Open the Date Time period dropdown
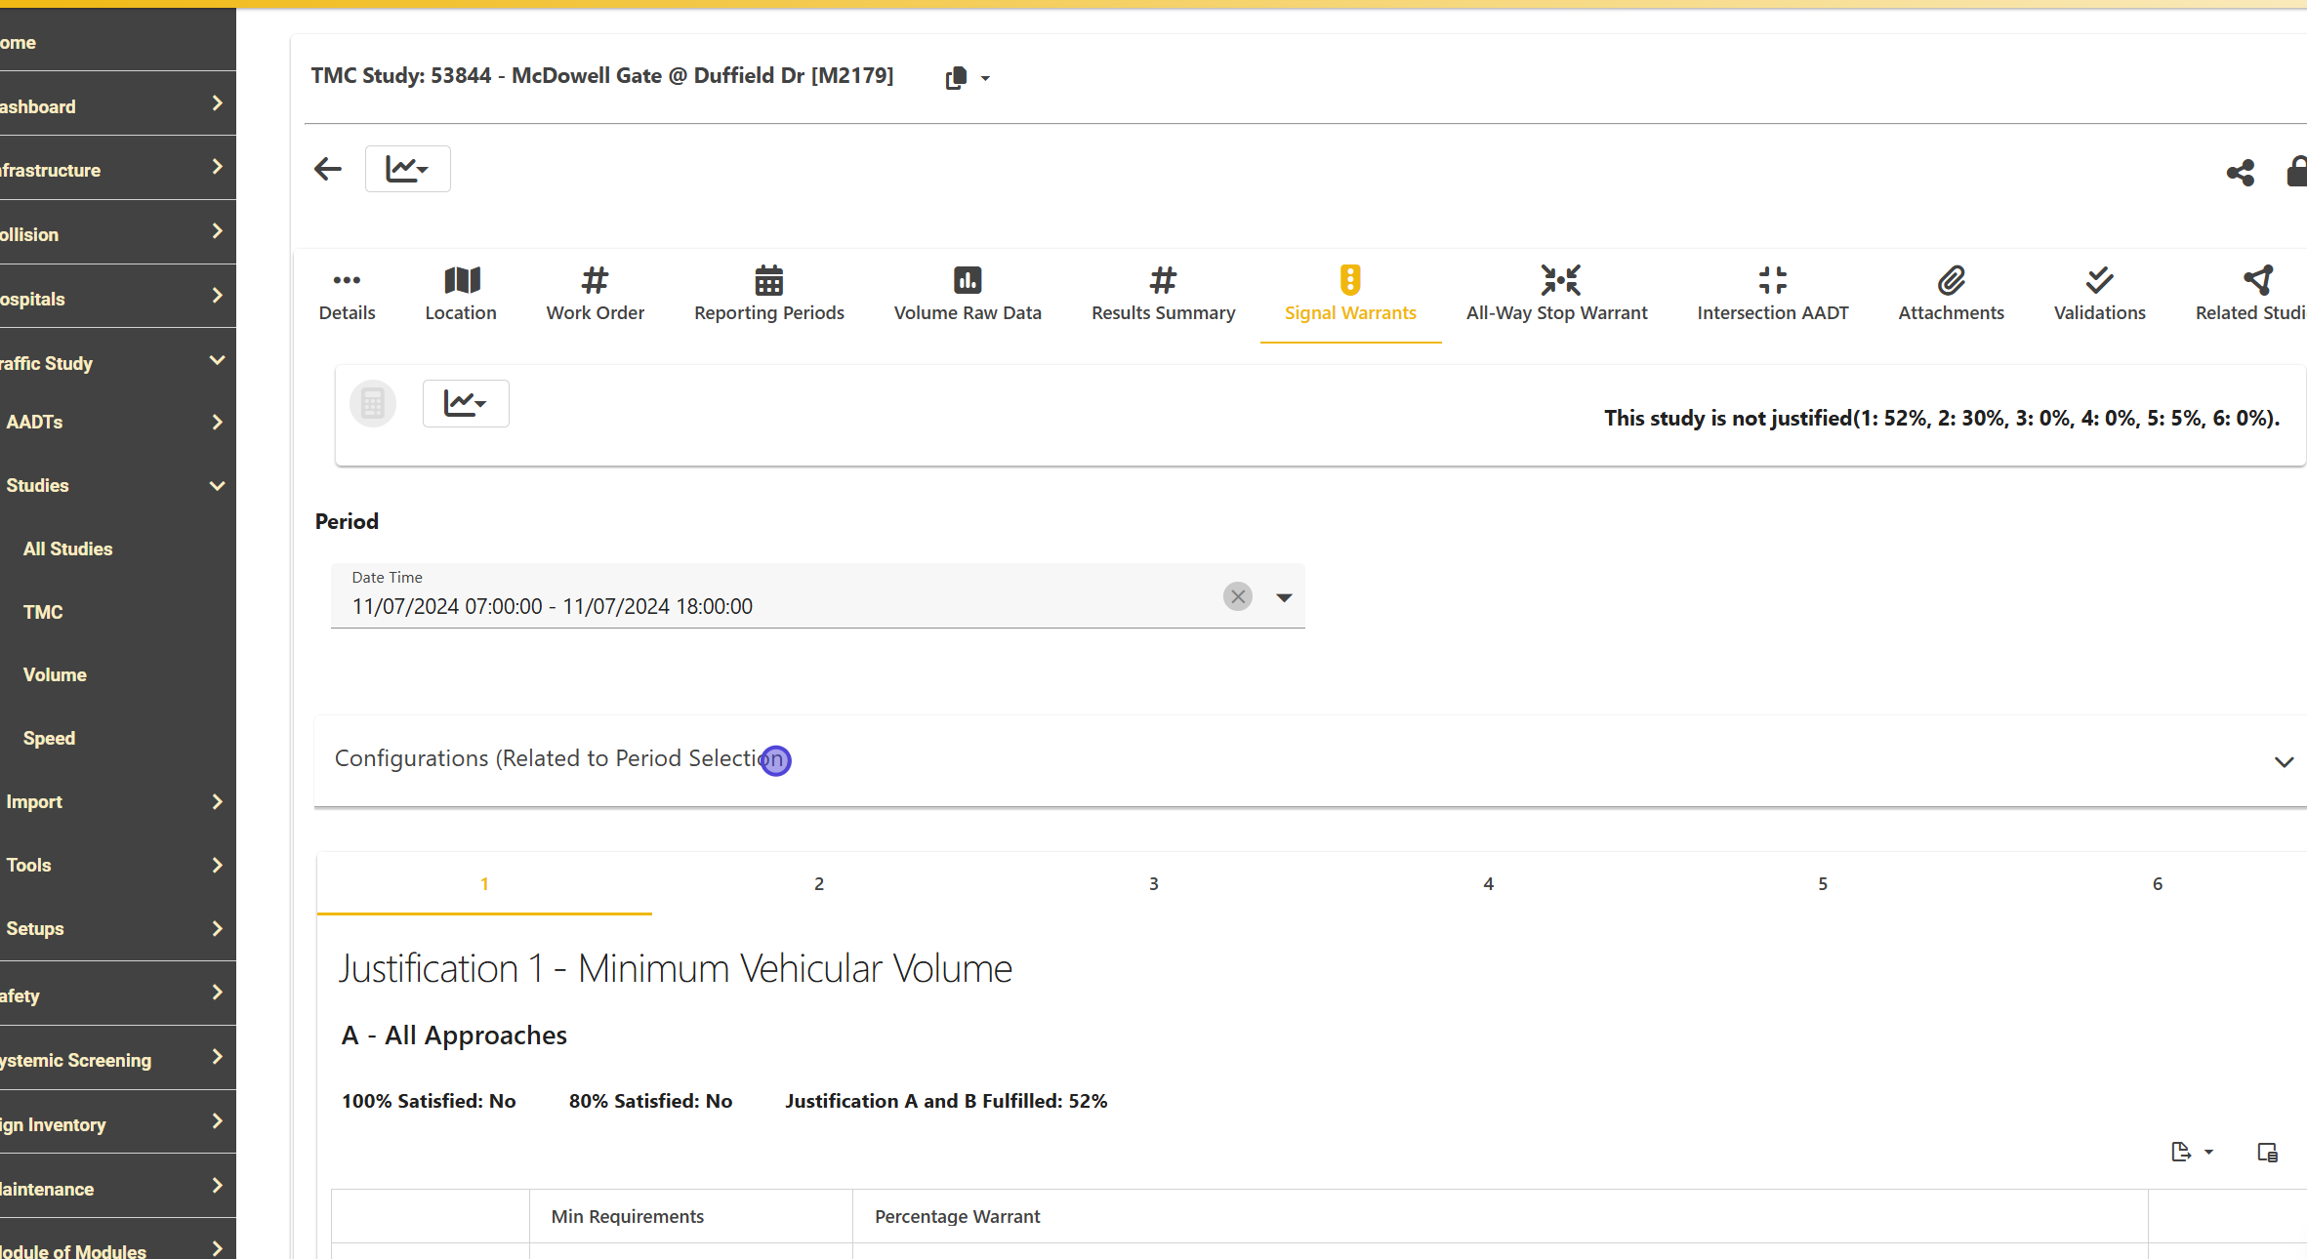 tap(1284, 597)
